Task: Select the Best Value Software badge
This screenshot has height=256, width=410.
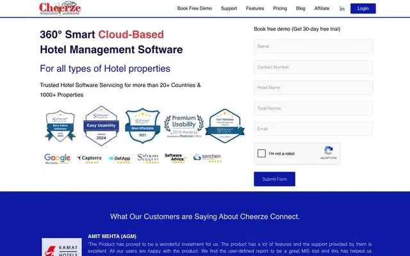Action: (x=60, y=126)
